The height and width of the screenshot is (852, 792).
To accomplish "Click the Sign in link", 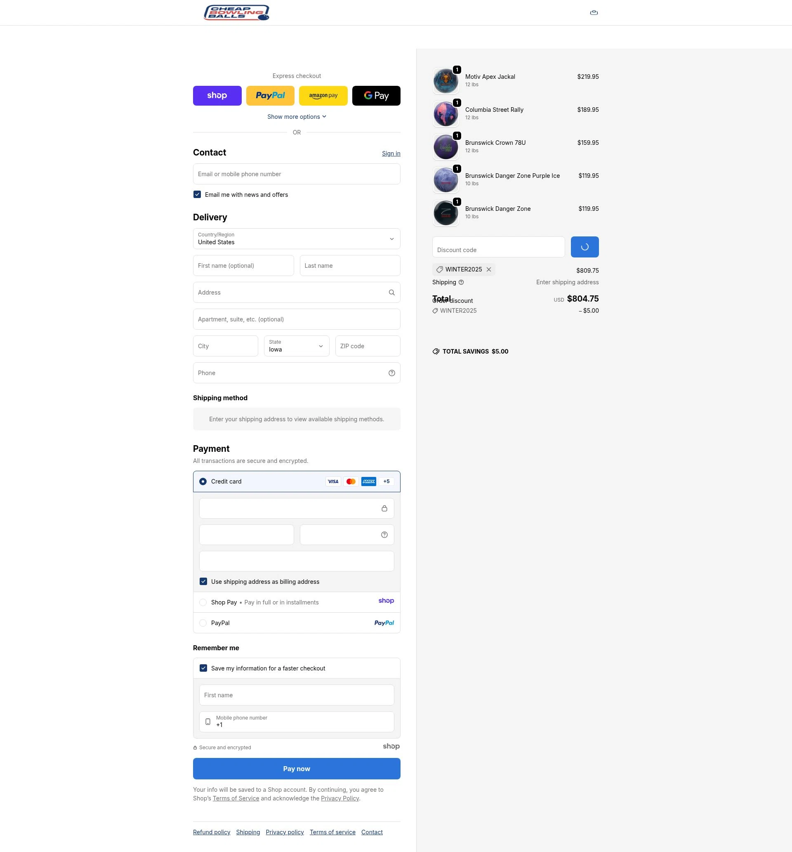I will tap(391, 153).
